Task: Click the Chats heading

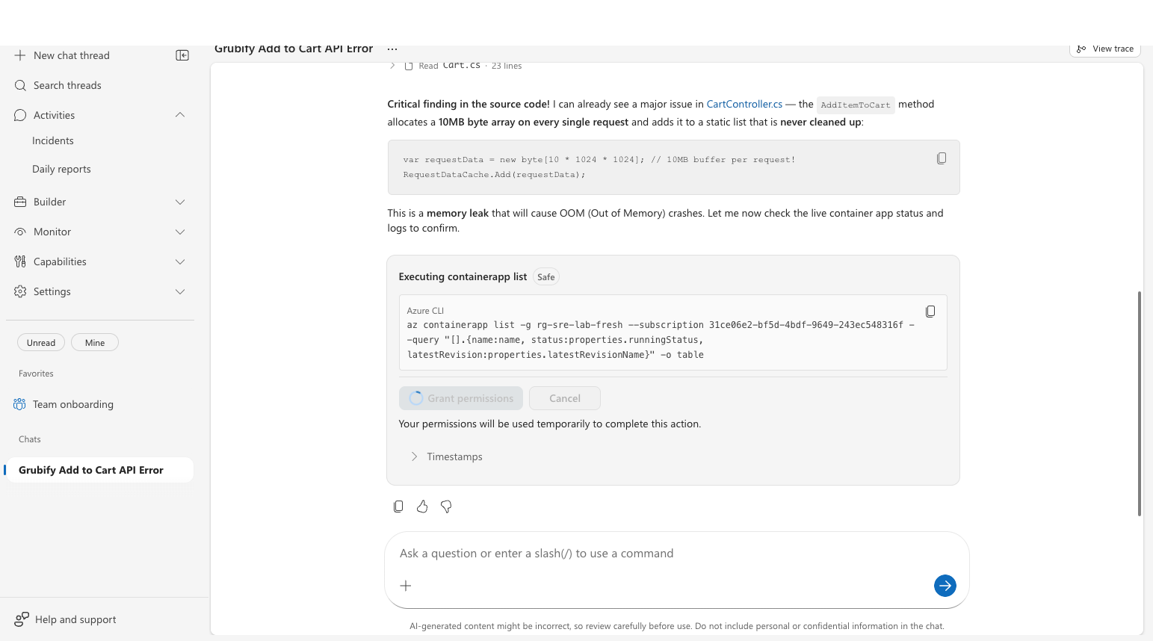Action: 30,439
